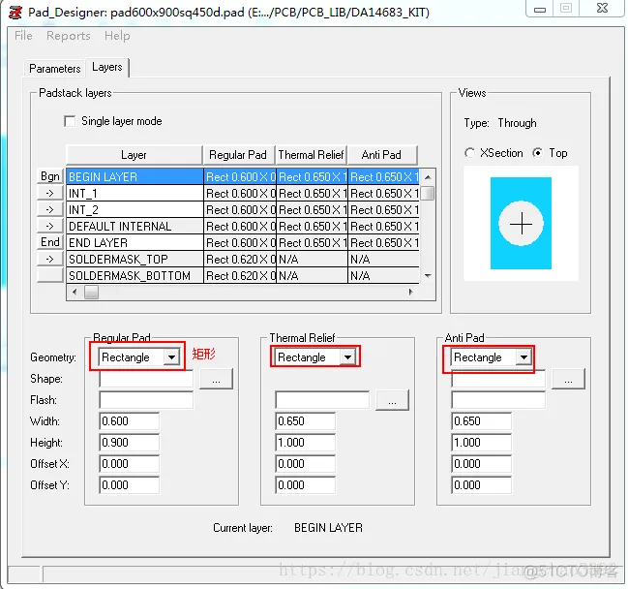This screenshot has height=589, width=628.
Task: Click the Bgn row button
Action: tap(50, 176)
